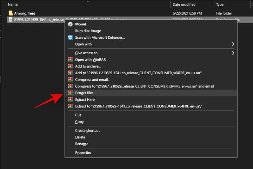This screenshot has height=169, width=253.
Task: Expand the Give access to submenu arrow
Action: [x=233, y=53]
